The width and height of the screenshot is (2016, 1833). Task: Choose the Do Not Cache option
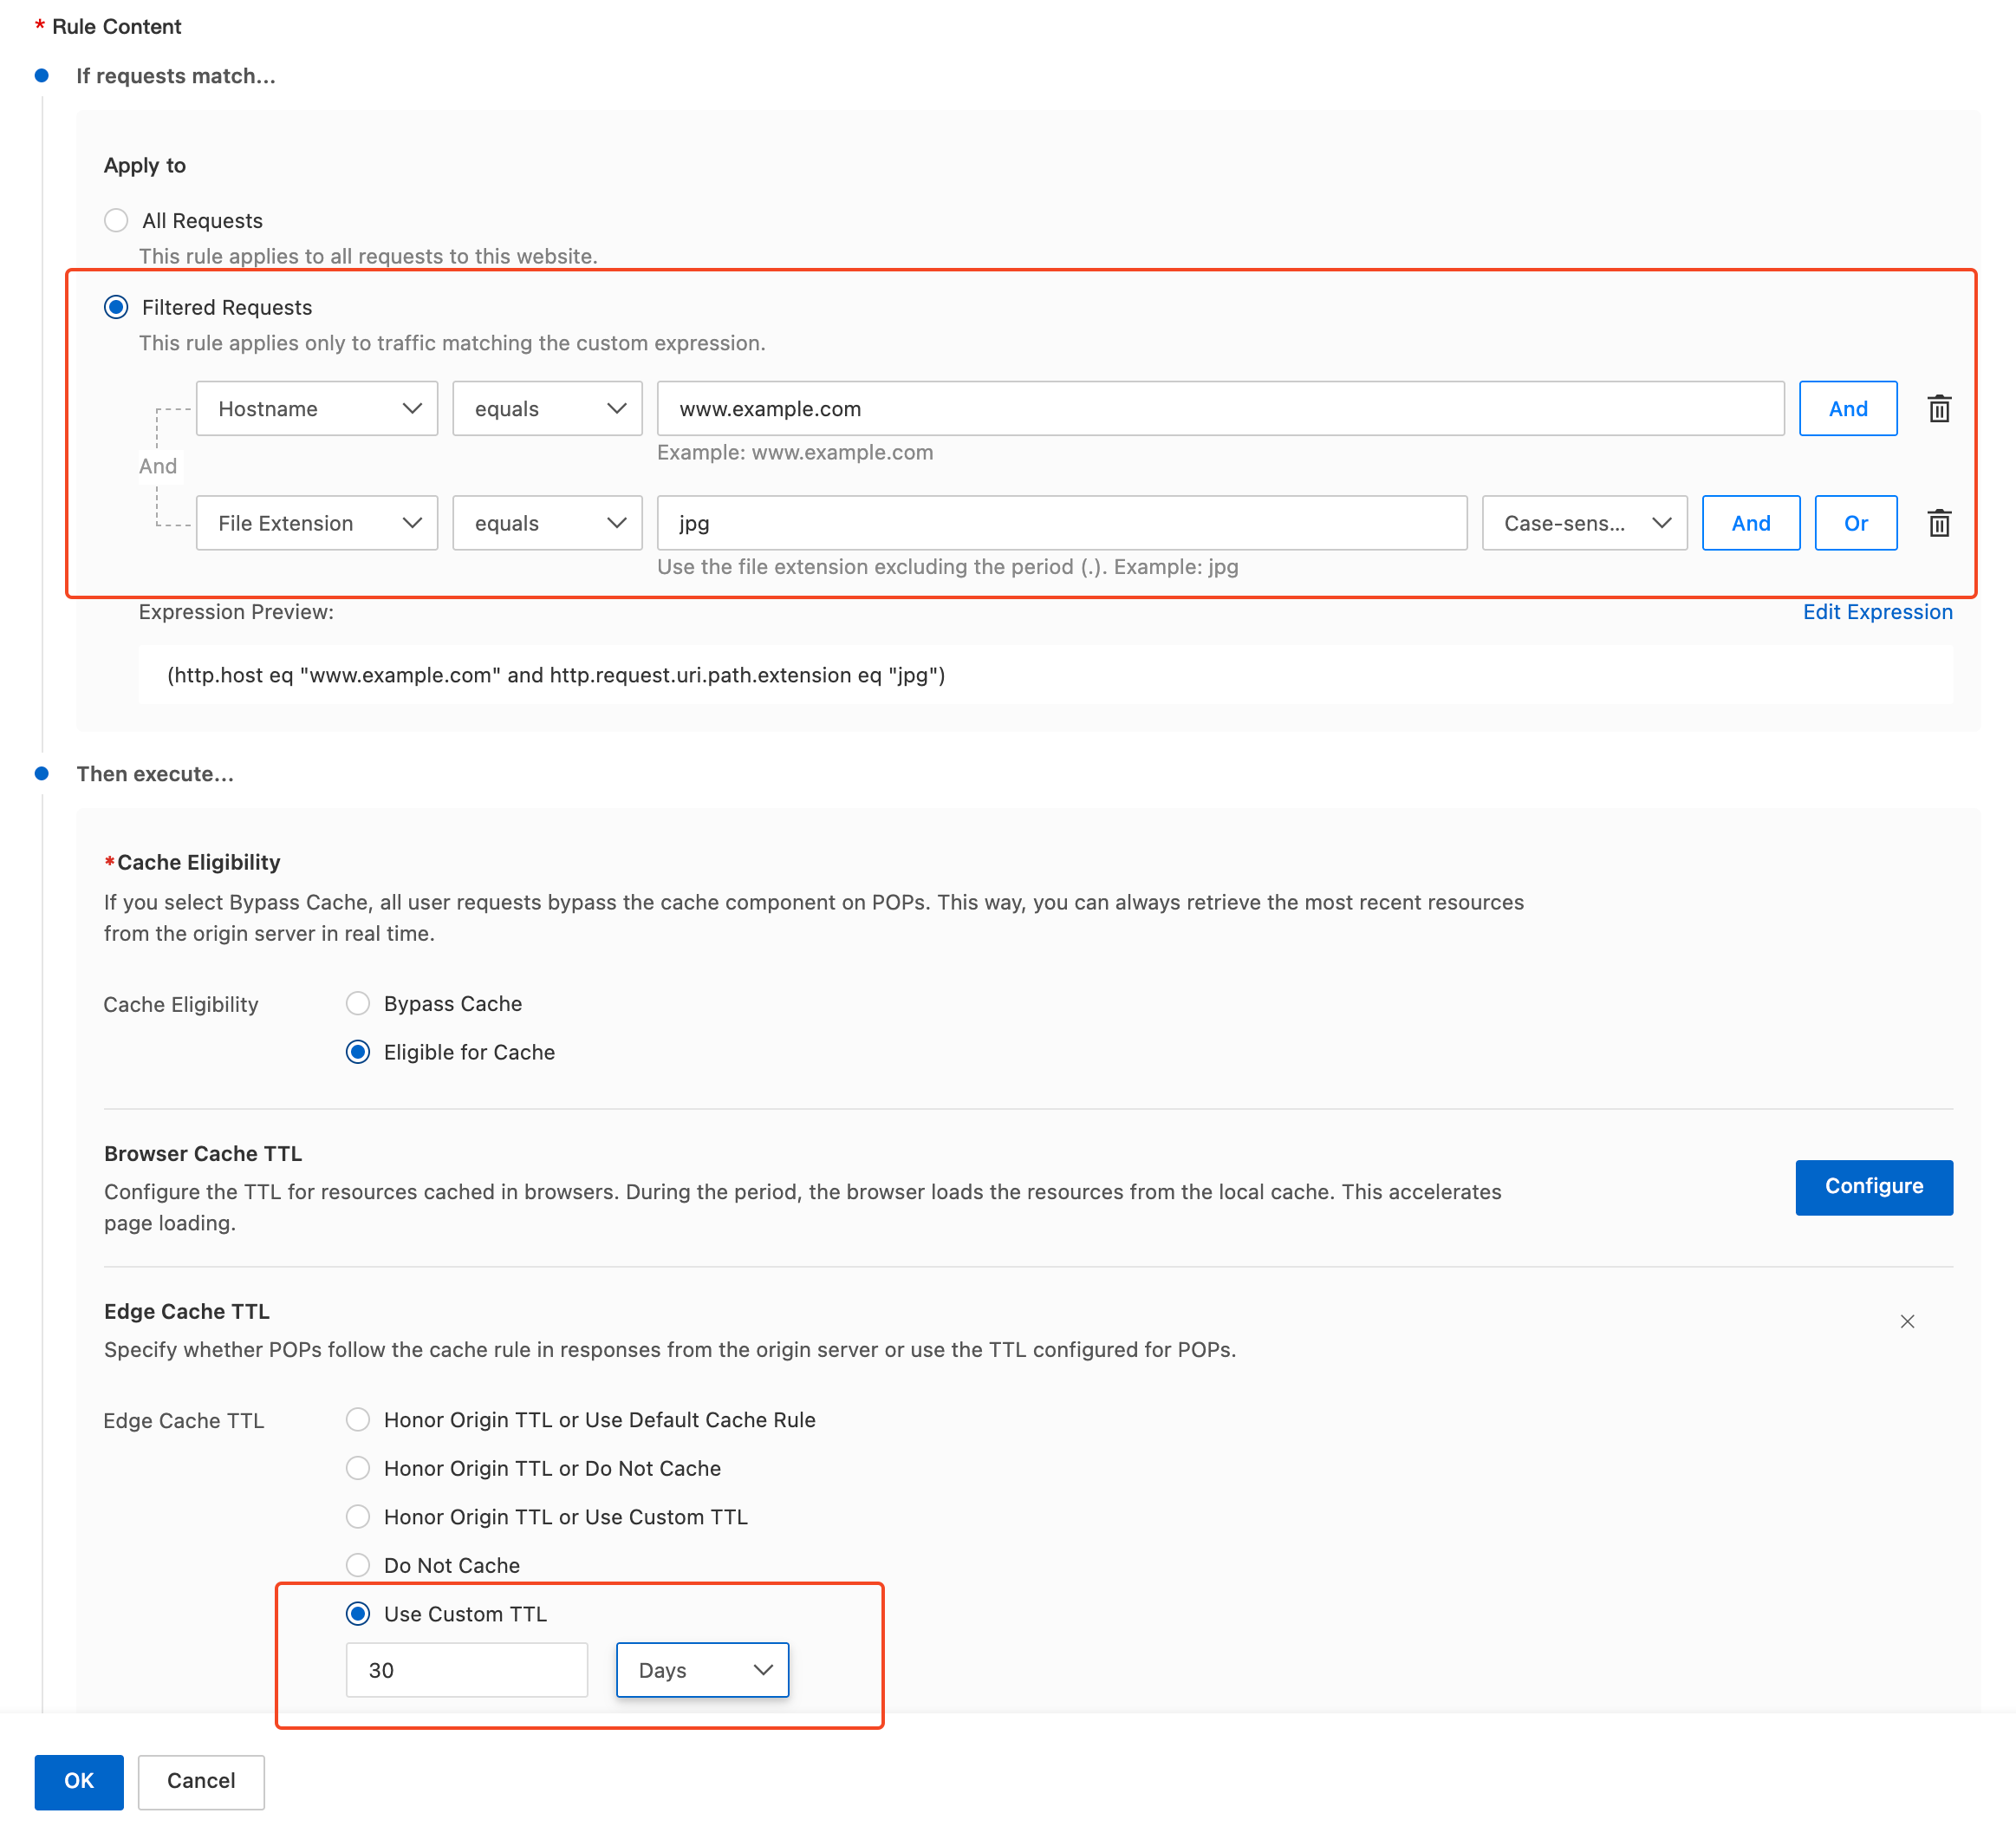pyautogui.click(x=358, y=1565)
